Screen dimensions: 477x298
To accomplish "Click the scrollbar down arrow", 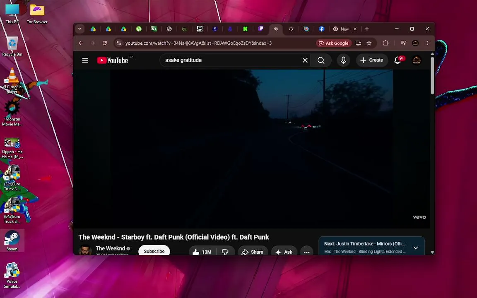I will click(x=432, y=252).
